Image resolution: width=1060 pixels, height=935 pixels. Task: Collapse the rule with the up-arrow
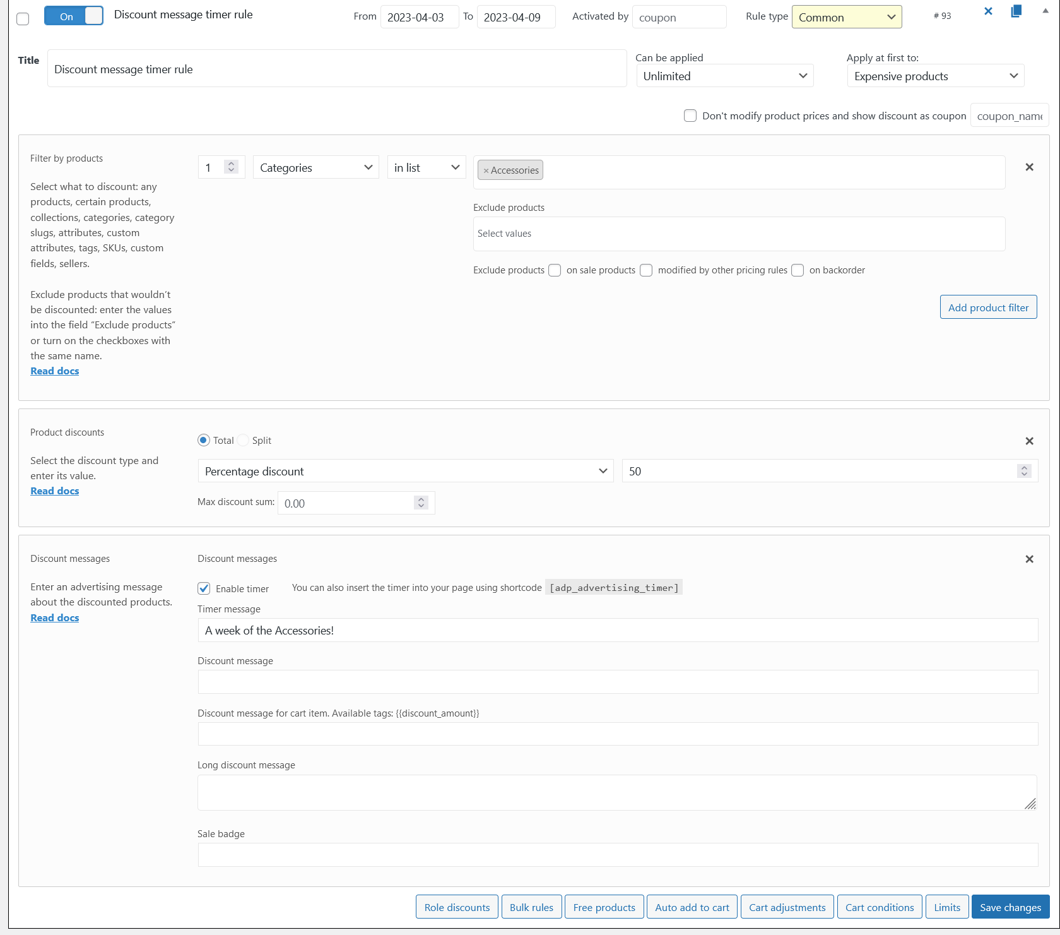(1045, 11)
